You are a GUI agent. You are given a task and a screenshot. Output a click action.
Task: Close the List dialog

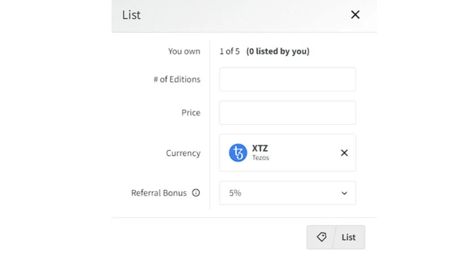[x=355, y=15]
